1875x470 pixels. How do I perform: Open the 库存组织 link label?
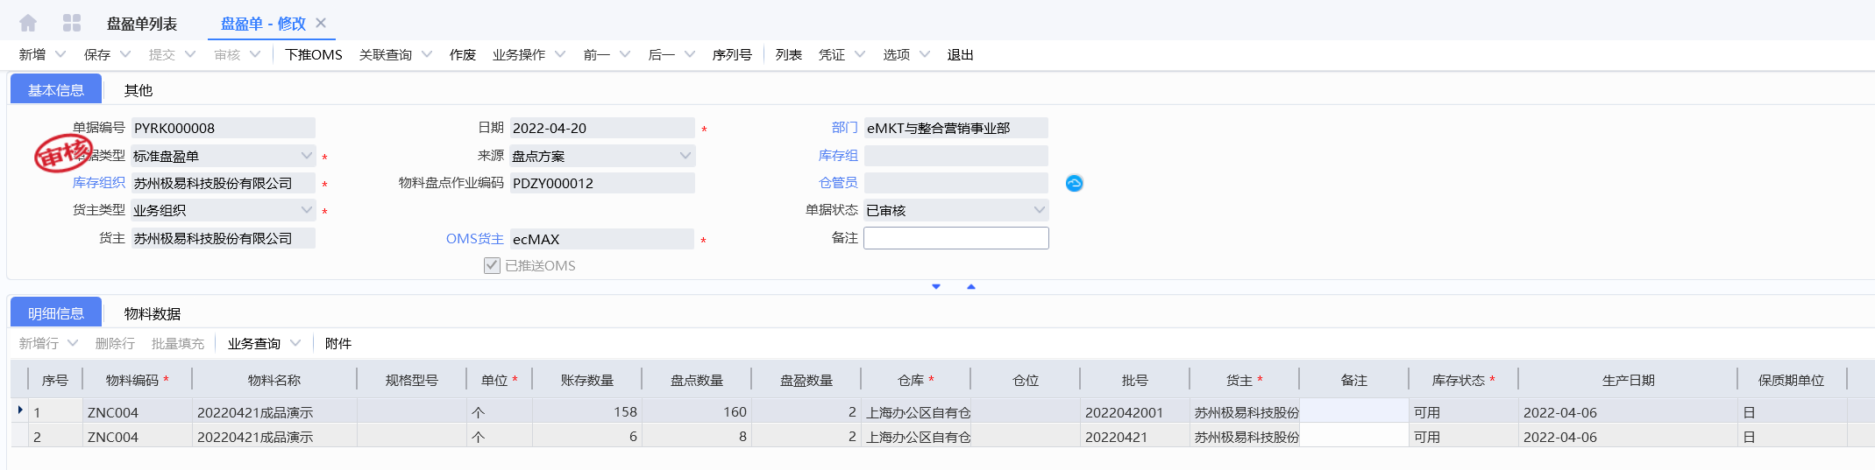(99, 182)
